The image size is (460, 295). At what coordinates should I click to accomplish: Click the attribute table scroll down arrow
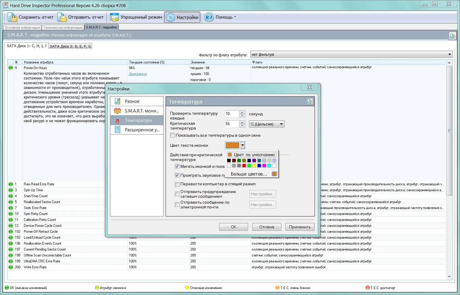click(449, 277)
